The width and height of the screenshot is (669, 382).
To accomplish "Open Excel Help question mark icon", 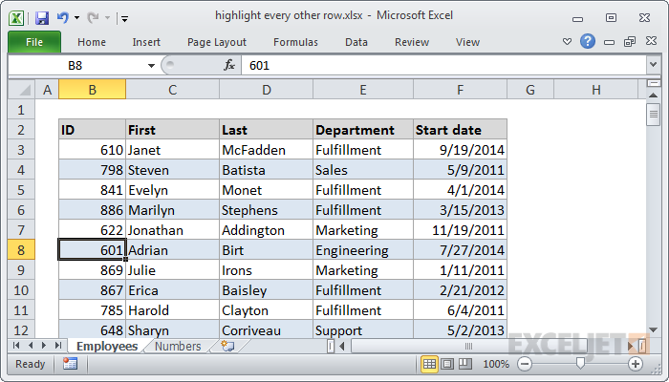I will coord(588,41).
